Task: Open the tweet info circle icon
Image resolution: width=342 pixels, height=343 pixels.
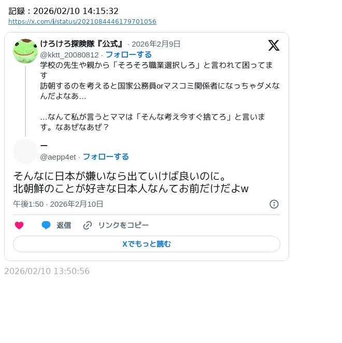Action: tap(274, 204)
